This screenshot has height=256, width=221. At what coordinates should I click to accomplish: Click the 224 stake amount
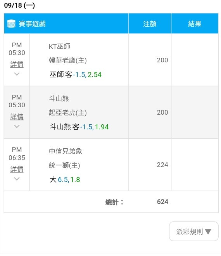pyautogui.click(x=162, y=165)
